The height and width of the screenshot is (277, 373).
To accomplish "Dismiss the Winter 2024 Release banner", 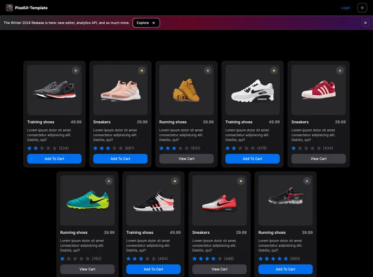I will [x=365, y=23].
